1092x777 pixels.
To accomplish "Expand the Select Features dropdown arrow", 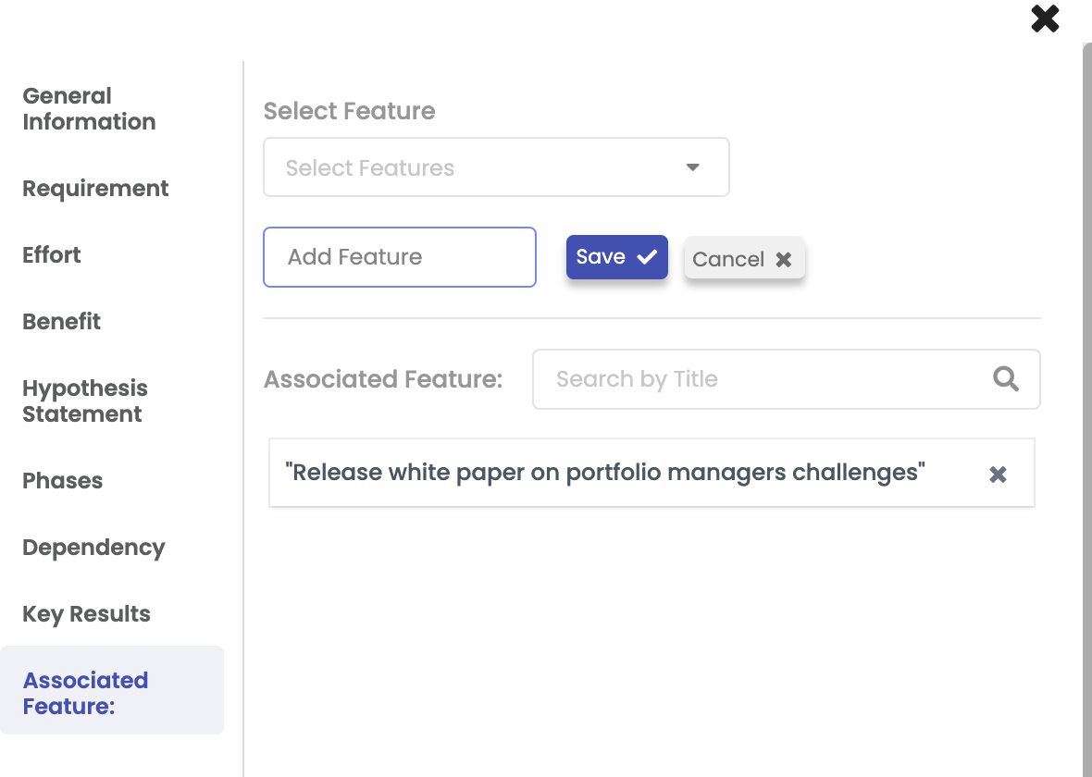I will 692,167.
